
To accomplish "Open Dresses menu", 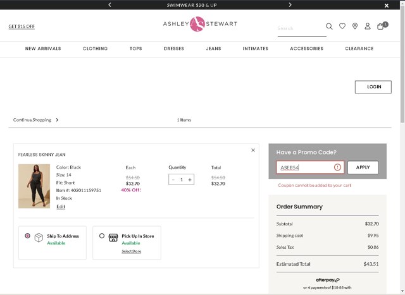I will [174, 49].
